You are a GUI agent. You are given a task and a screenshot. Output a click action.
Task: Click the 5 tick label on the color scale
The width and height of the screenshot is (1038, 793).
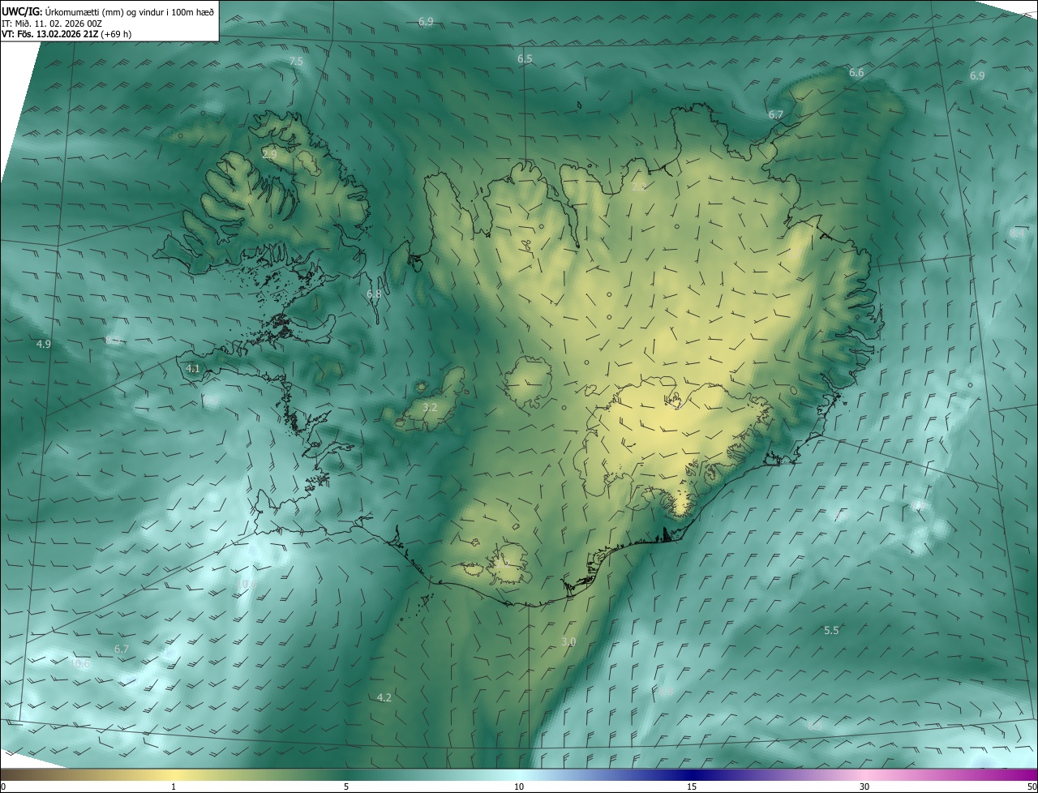point(346,787)
